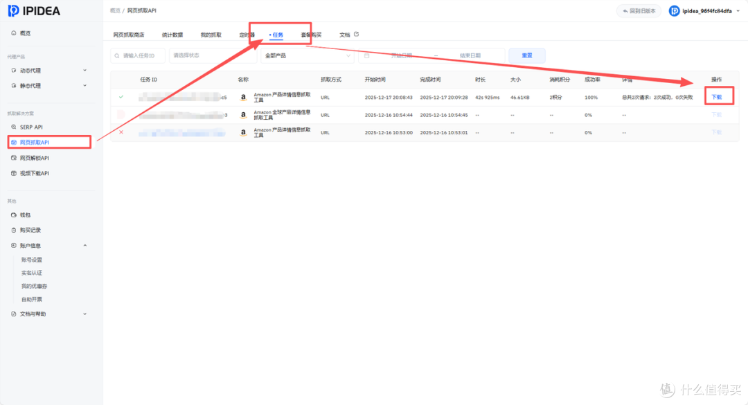Click the 任务 ID column header
The width and height of the screenshot is (748, 405).
(x=148, y=80)
